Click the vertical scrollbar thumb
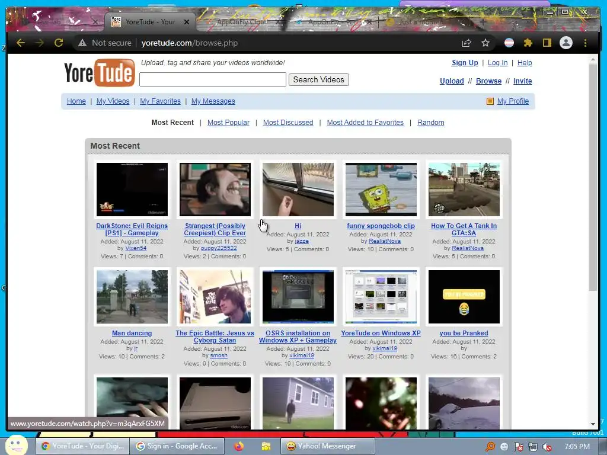Viewport: 607px width, 455px height. tap(593, 177)
